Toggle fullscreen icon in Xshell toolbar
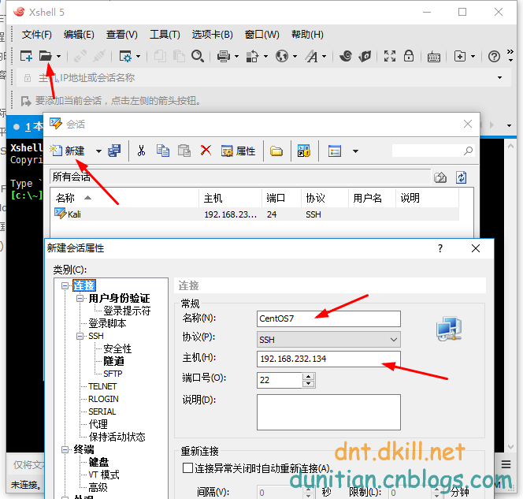523x499 pixels. coord(390,56)
